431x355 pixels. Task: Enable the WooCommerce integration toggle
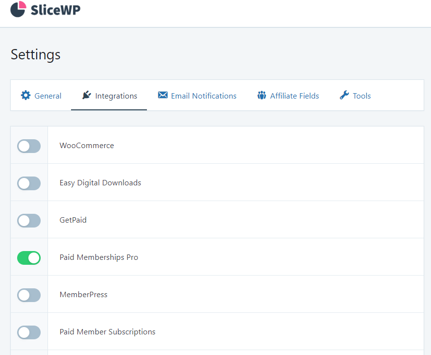[29, 146]
